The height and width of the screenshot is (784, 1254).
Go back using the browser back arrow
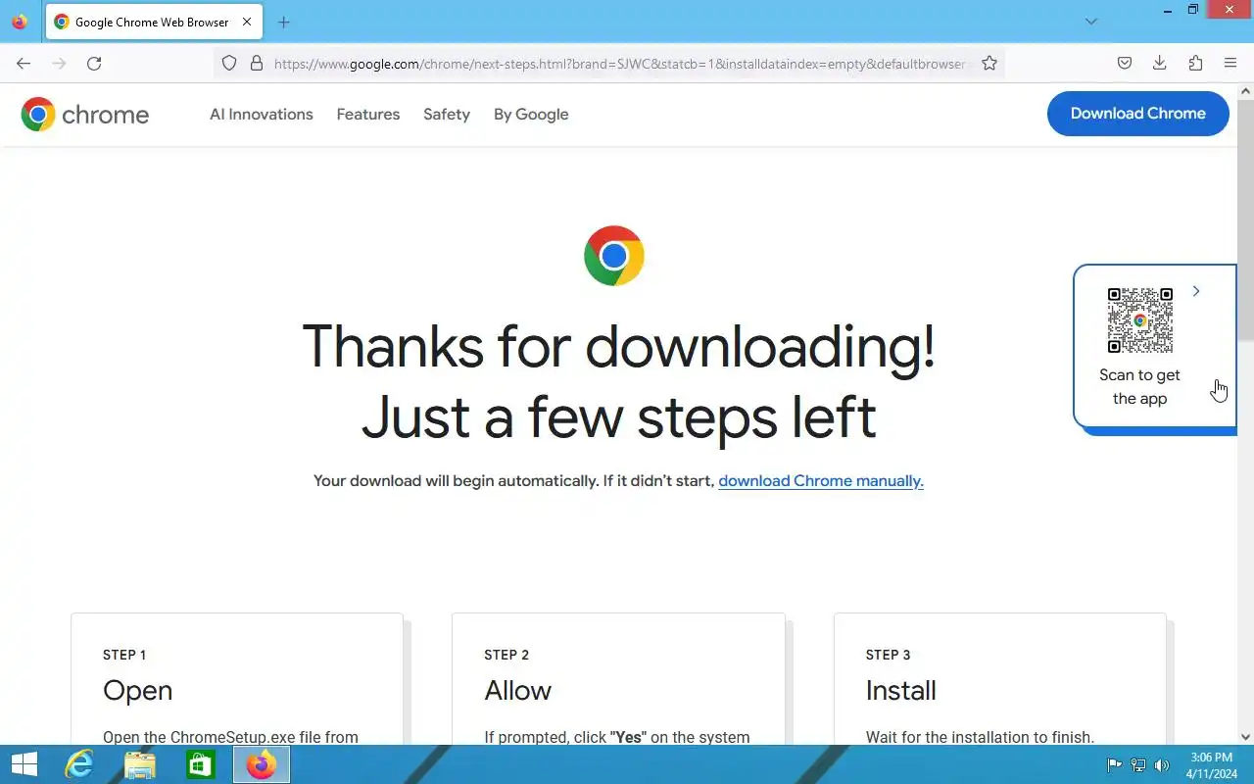coord(24,64)
